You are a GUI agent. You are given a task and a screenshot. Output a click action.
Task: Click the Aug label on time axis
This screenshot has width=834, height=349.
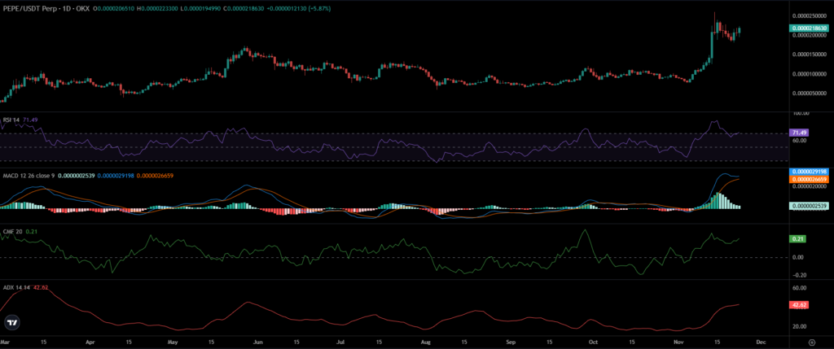425,342
